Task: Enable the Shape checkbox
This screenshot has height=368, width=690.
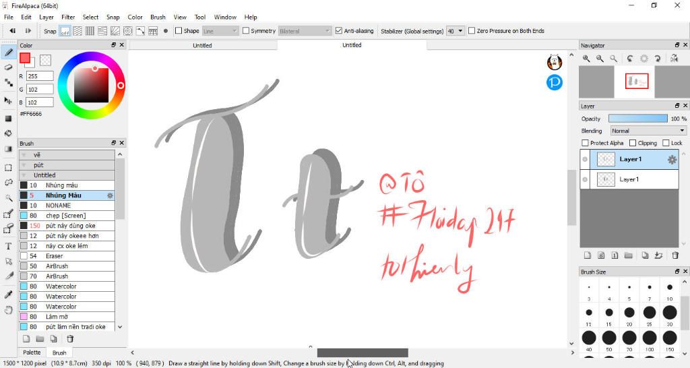Action: coord(179,31)
